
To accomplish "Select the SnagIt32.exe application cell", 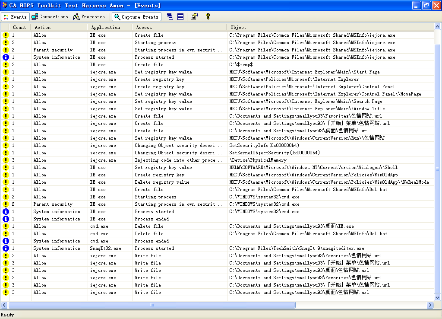I will (x=105, y=248).
